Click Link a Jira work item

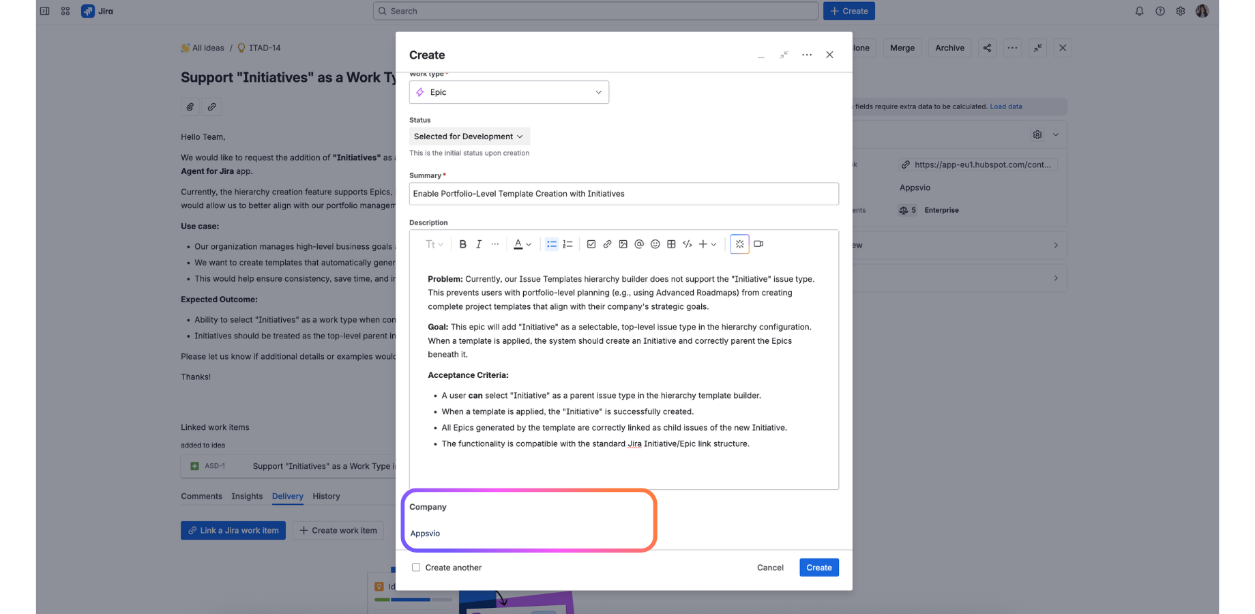click(x=233, y=530)
